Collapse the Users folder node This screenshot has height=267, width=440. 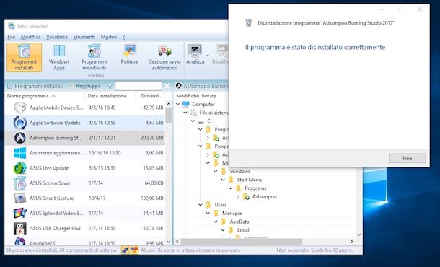tap(200, 205)
